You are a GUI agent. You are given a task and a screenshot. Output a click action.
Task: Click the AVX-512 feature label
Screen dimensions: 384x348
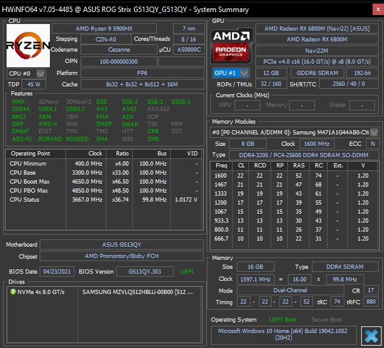coord(158,109)
